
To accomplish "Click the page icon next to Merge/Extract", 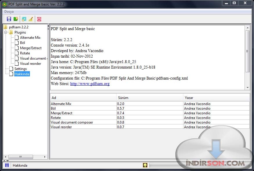I will (17, 48).
